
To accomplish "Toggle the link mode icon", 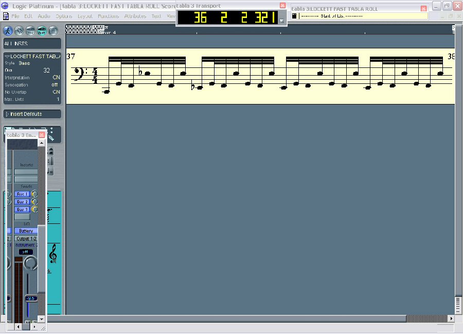I will click(x=20, y=30).
